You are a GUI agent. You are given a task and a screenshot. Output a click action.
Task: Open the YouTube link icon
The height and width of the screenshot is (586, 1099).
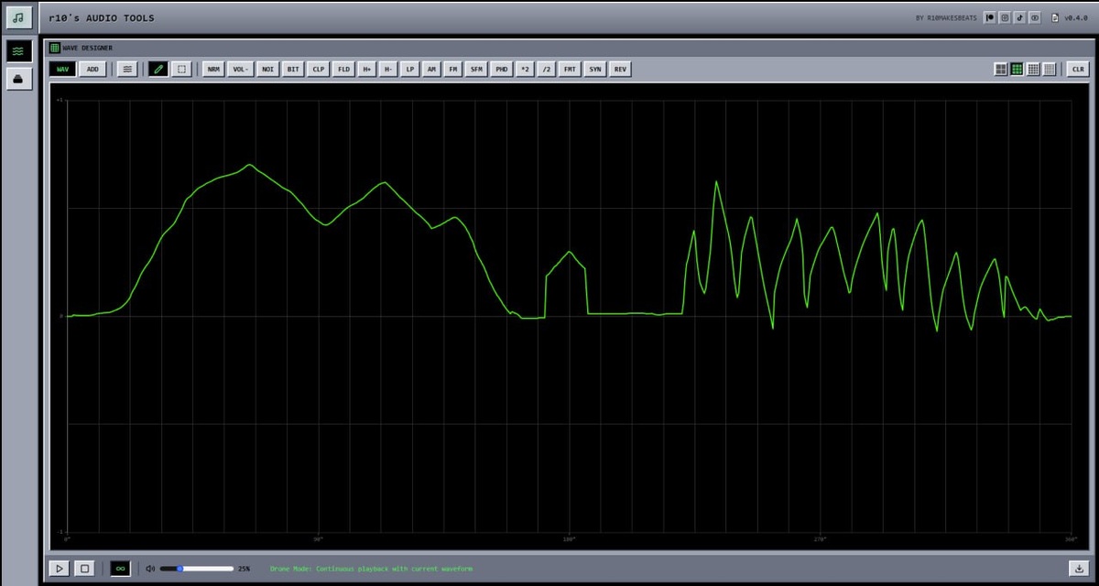pyautogui.click(x=1035, y=17)
